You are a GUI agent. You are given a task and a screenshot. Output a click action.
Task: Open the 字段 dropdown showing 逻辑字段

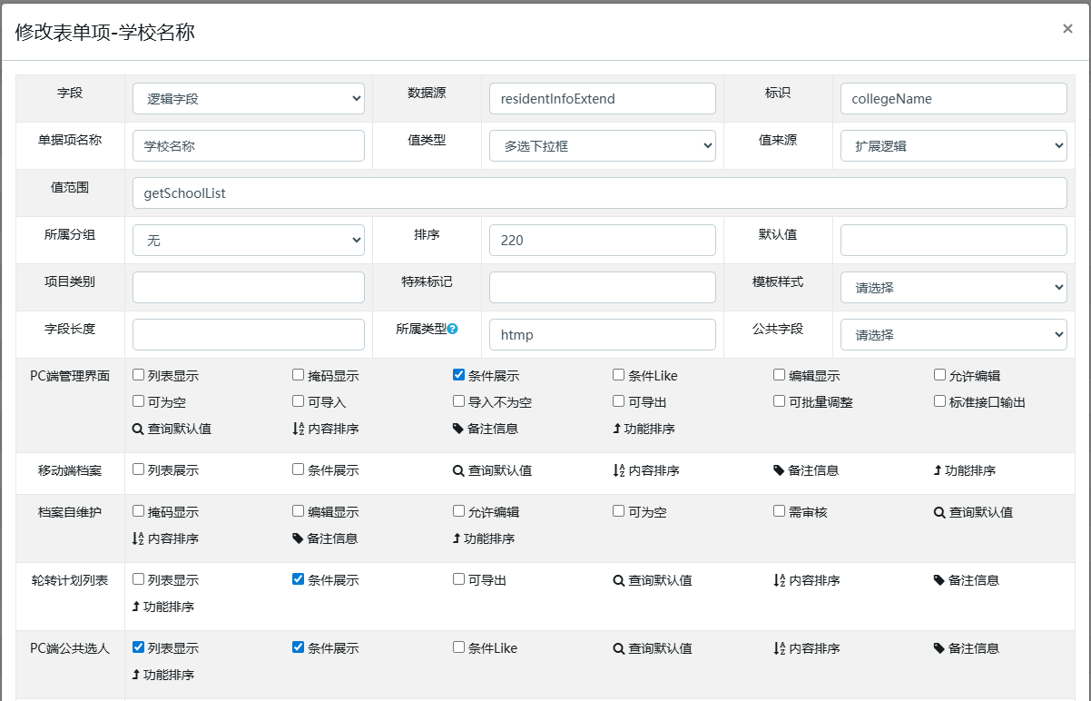249,99
